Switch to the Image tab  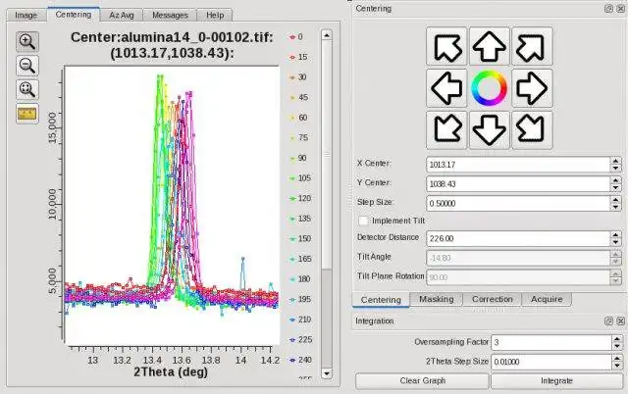tap(26, 16)
